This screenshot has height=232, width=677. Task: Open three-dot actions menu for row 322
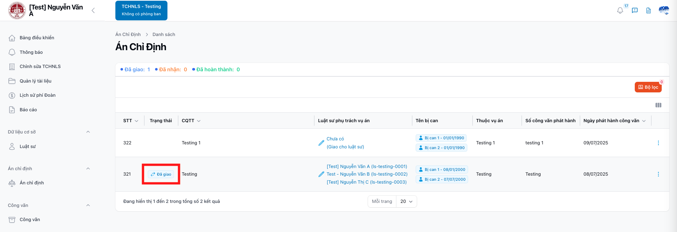658,143
